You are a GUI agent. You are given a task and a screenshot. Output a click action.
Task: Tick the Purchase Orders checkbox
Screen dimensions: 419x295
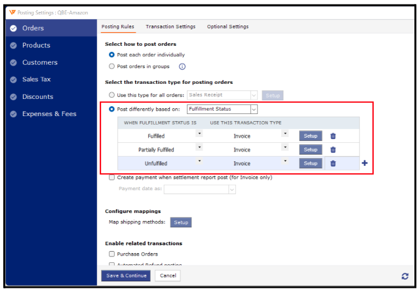[x=111, y=254]
